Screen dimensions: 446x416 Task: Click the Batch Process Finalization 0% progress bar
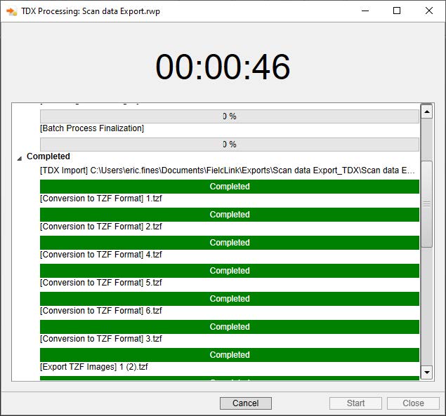tap(229, 145)
